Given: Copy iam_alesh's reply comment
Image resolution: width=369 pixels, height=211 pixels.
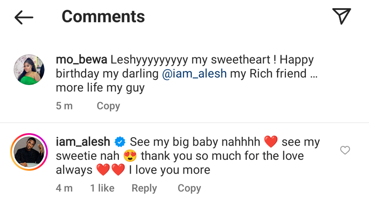Looking at the screenshot, I should (x=189, y=188).
